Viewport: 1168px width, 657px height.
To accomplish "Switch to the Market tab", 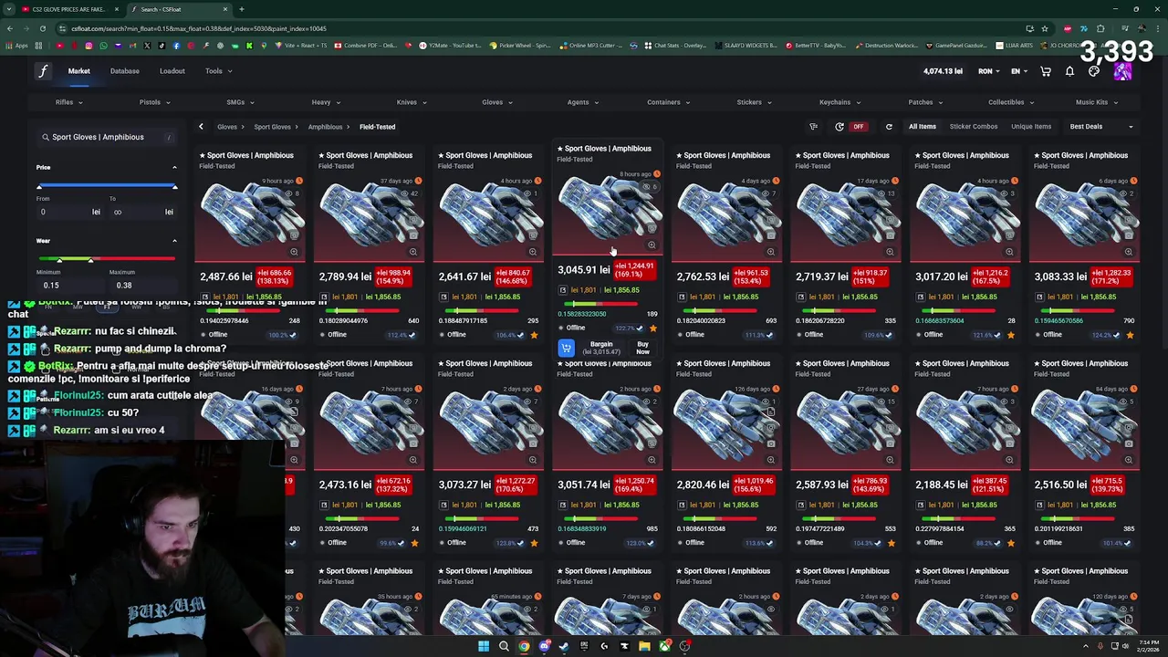I will 78,71.
